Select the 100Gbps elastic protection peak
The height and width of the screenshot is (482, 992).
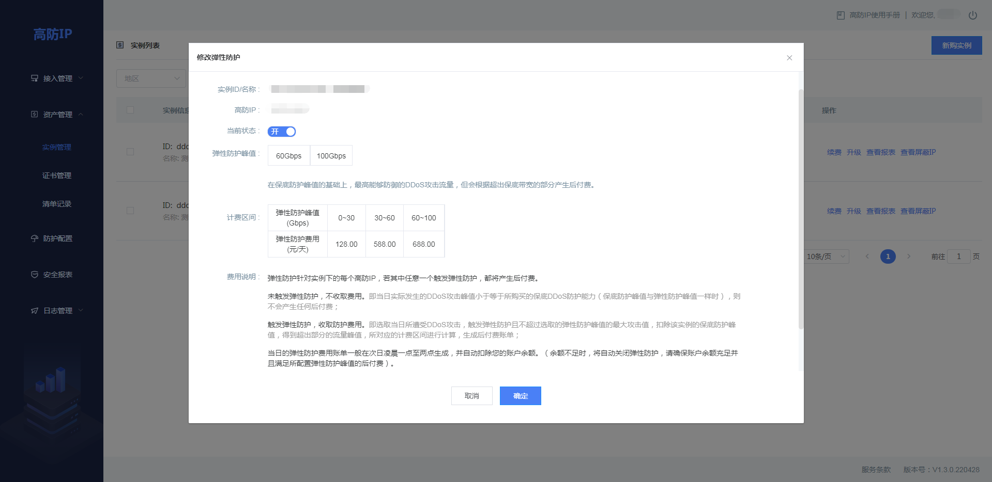point(331,156)
